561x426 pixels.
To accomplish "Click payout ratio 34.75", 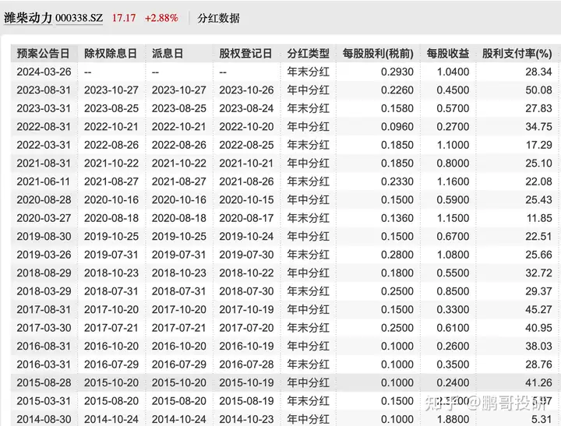I will pyautogui.click(x=538, y=127).
